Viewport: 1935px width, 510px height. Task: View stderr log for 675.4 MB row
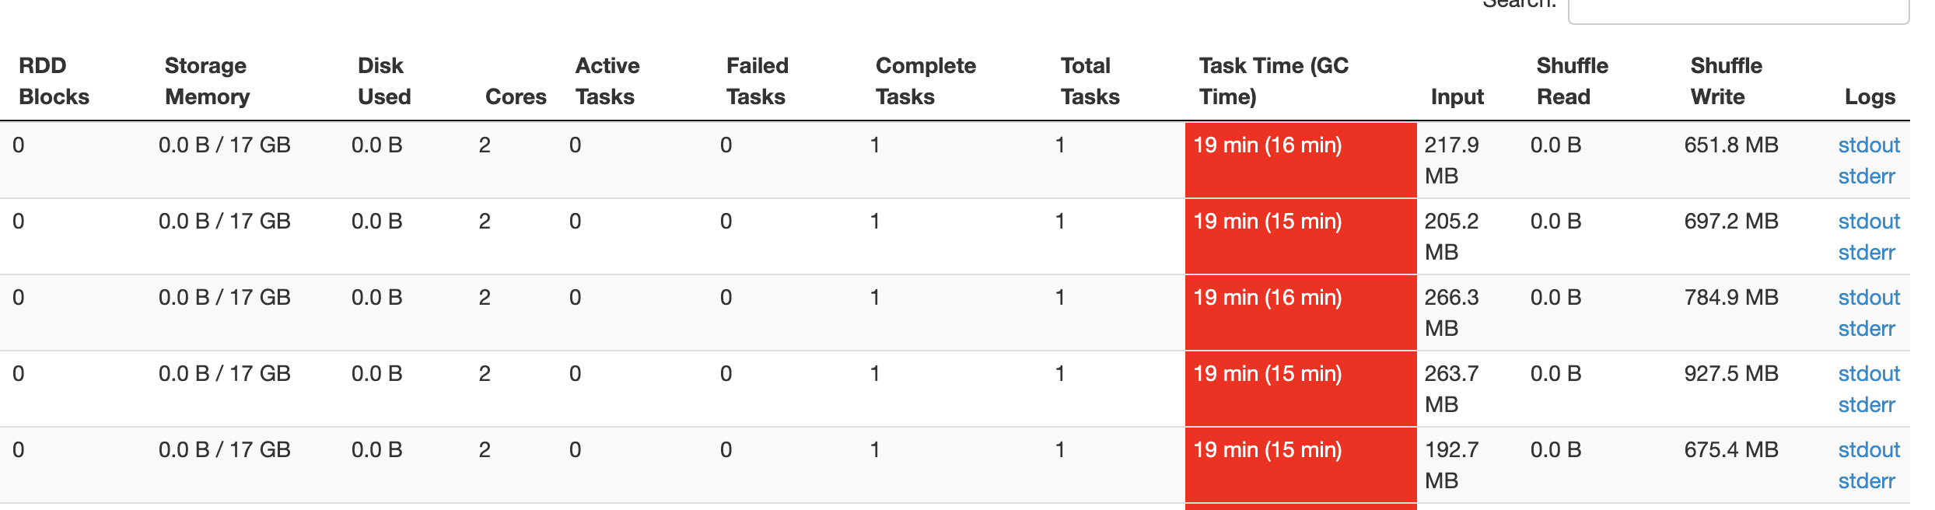point(1866,481)
